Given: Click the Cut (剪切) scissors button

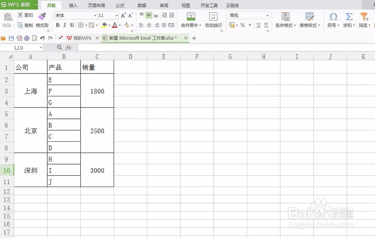Looking at the screenshot, I should 25,15.
